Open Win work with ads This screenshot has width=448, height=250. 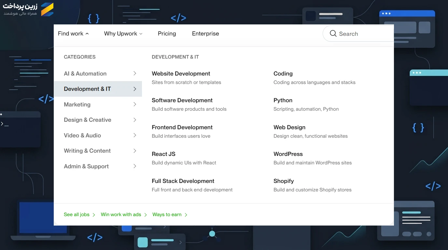[x=124, y=215]
